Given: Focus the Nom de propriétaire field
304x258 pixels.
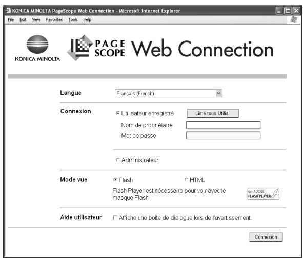Looking at the screenshot, I should click(223, 125).
